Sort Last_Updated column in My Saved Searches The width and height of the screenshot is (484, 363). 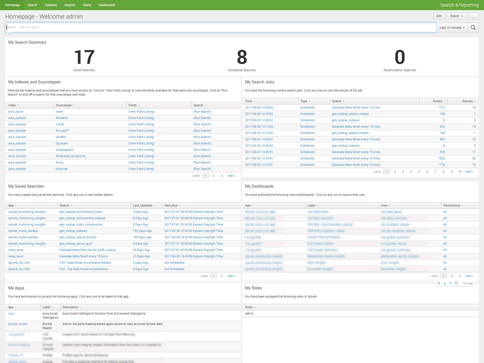pos(144,205)
